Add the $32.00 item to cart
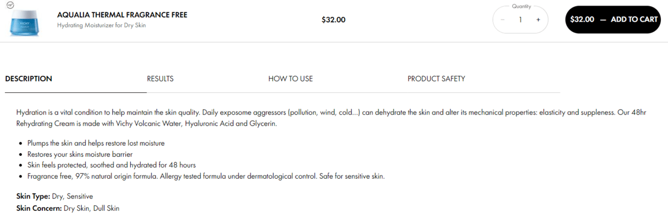Viewport: 668px width, 217px height. point(613,19)
